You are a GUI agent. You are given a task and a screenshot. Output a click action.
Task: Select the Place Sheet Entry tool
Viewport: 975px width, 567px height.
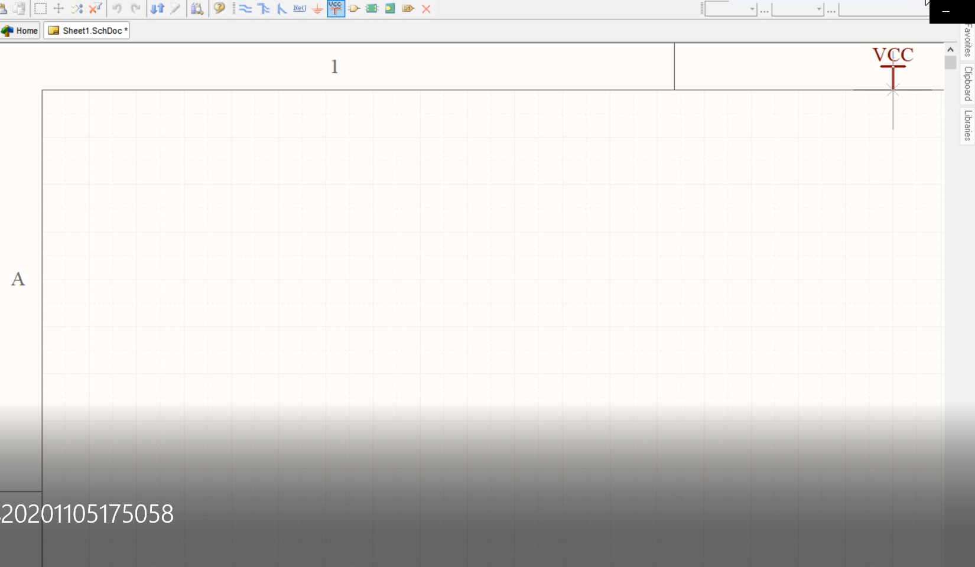[390, 9]
